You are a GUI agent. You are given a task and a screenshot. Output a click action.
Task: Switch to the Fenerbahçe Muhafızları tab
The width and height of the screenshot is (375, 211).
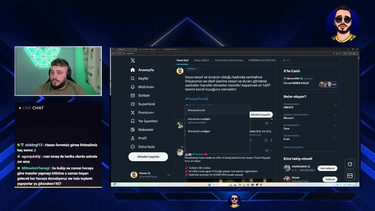point(229,60)
